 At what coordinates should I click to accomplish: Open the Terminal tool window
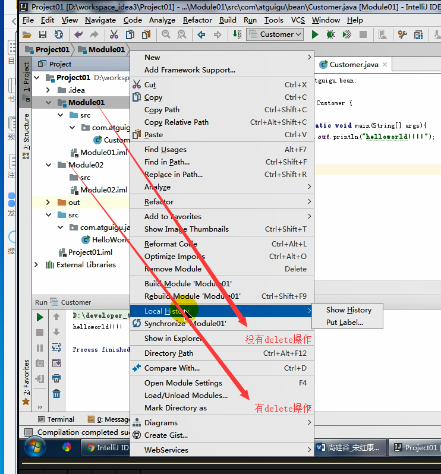click(x=56, y=419)
